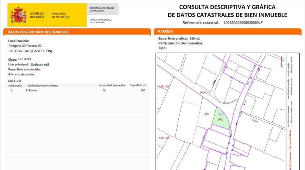Click the red north arrow on the map
Screen dimensions: 305x170
(x=282, y=61)
